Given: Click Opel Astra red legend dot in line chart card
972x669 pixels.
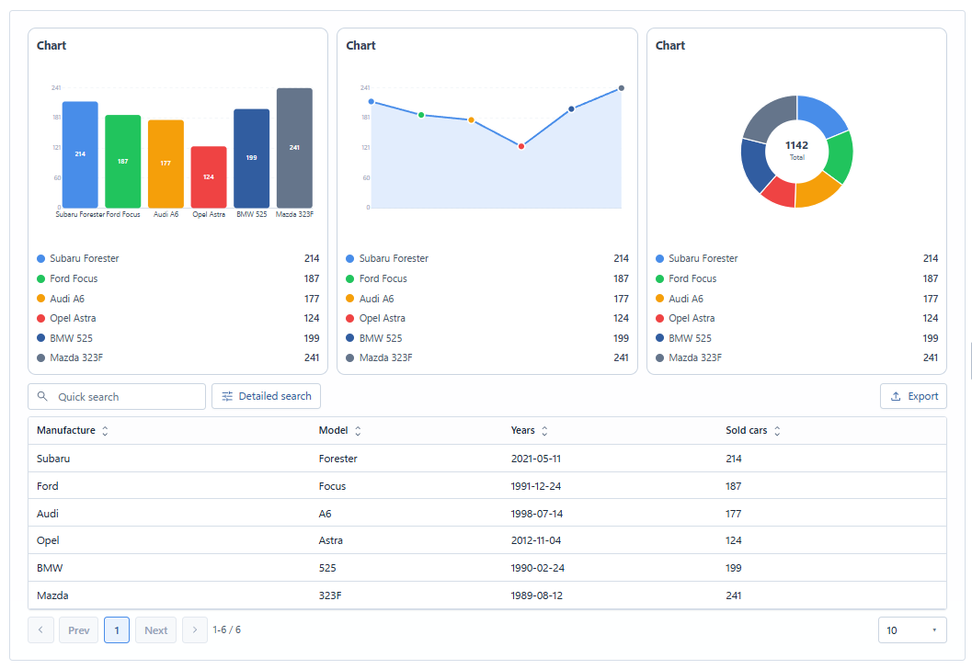Looking at the screenshot, I should pyautogui.click(x=349, y=318).
